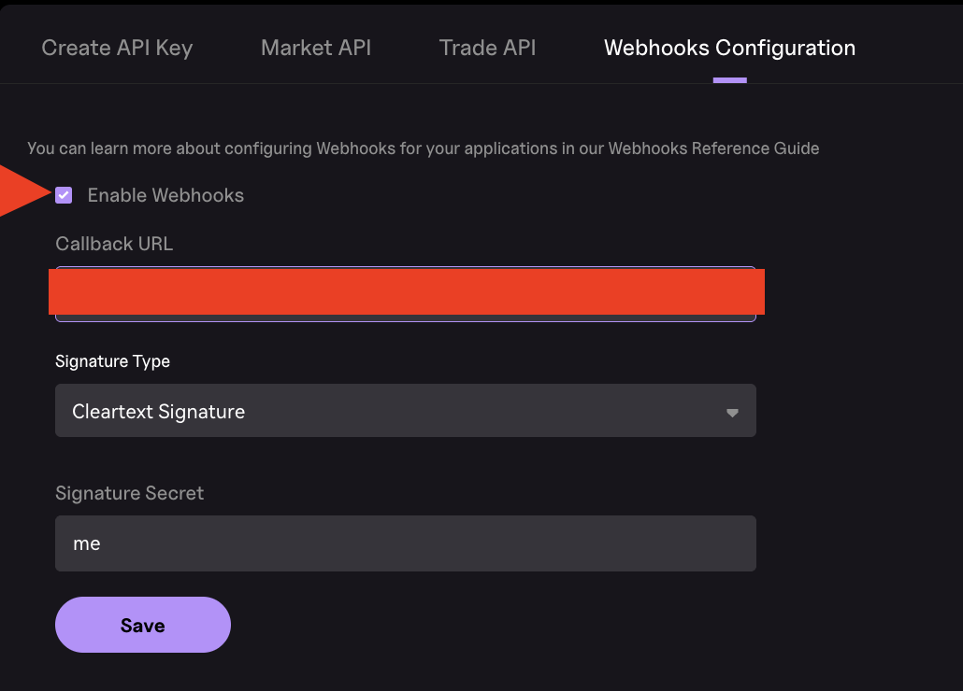
Task: Switch to the Market API tab
Action: [316, 48]
